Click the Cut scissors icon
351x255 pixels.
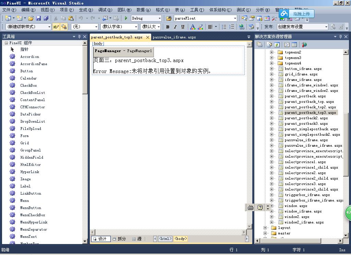pos(56,18)
